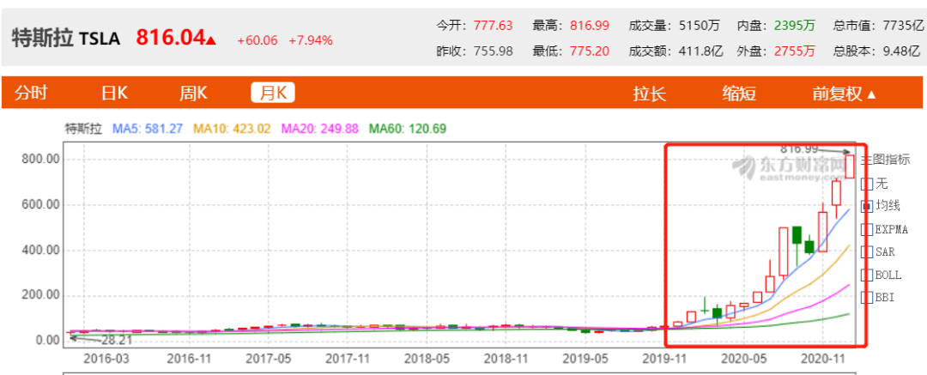Viewport: 927px width, 375px height.
Task: Click the current price 816.04
Action: [x=170, y=38]
